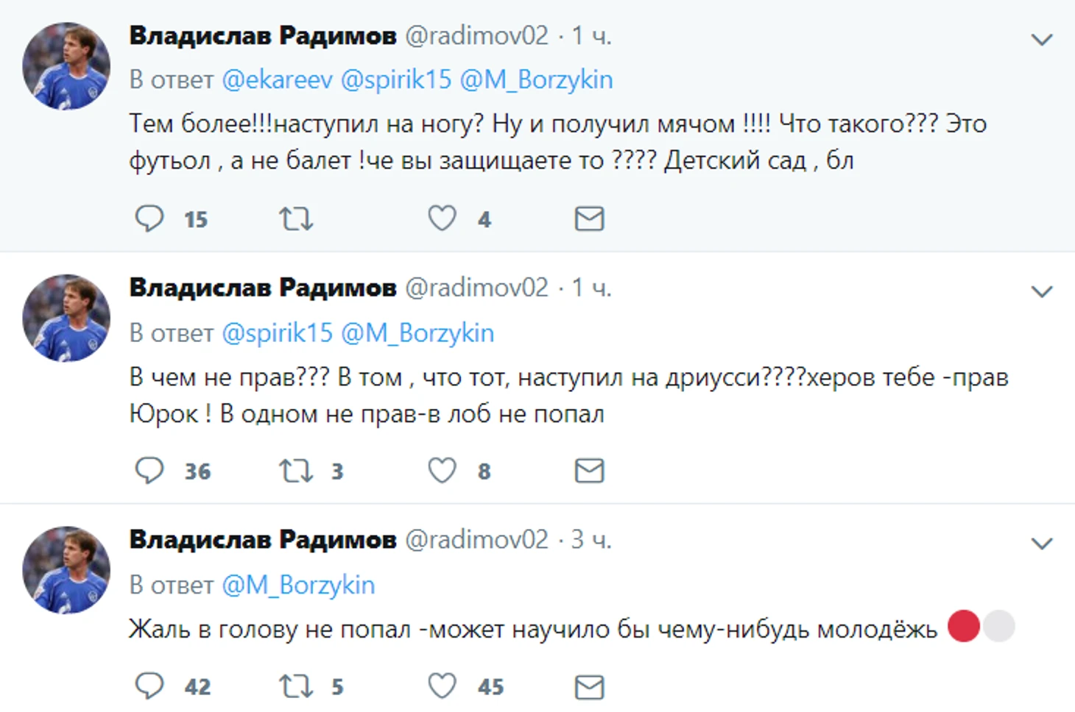Screen dimensions: 1075x712
Task: Open the @ekareev mention link
Action: coord(278,79)
